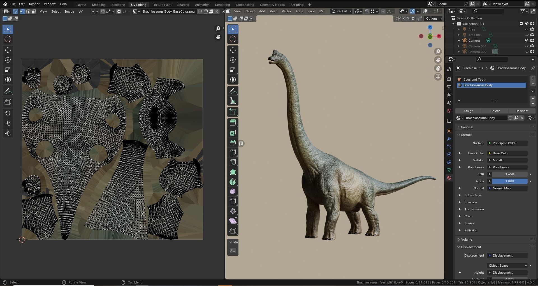Click the Assign material button
This screenshot has width=538, height=286.
468,111
